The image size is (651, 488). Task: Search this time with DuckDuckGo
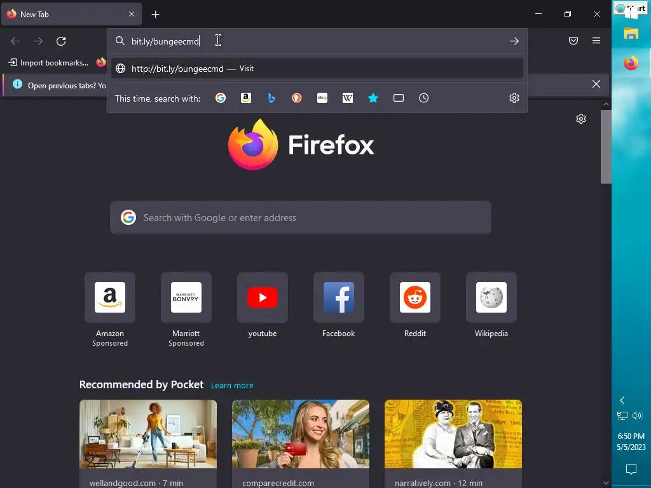tap(296, 98)
